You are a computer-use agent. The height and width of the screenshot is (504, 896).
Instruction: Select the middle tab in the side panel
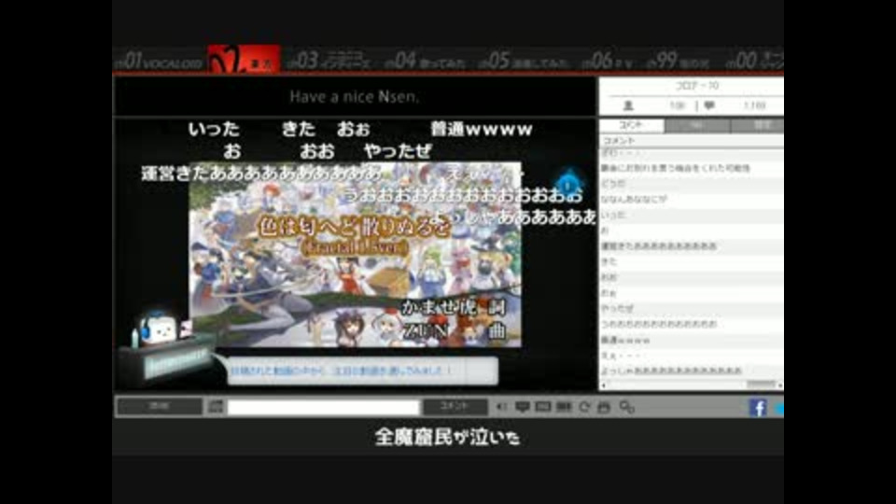tap(697, 125)
